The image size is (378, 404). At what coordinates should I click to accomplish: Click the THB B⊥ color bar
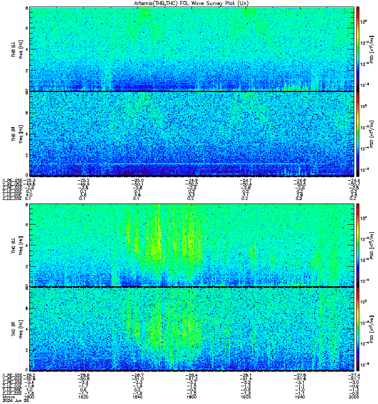(358, 49)
